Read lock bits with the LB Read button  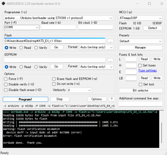(x=145, y=78)
